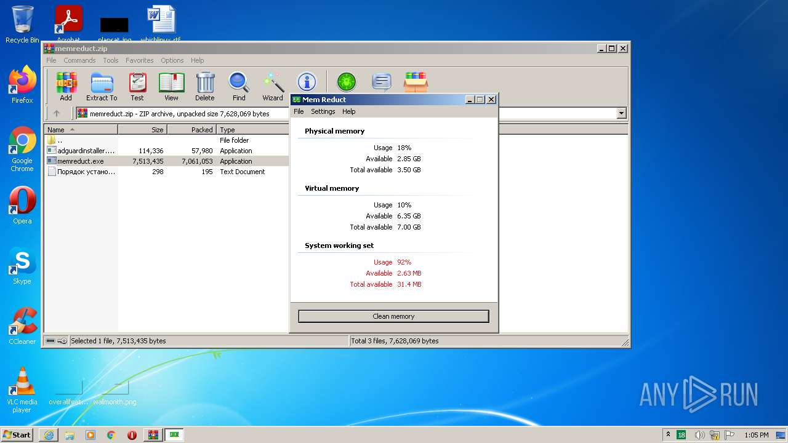Open Google Chrome desktop shortcut
788x443 pixels.
[22, 150]
